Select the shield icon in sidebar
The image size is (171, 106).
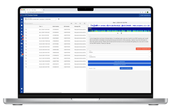22,25
